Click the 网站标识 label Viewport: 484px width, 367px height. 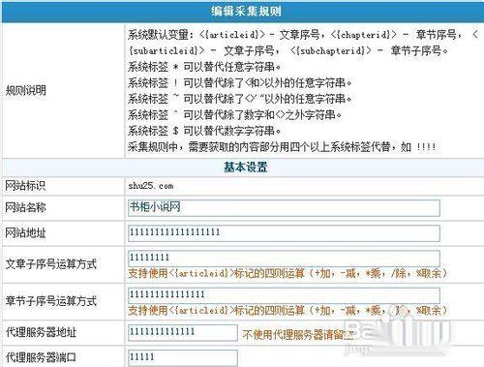pyautogui.click(x=25, y=186)
